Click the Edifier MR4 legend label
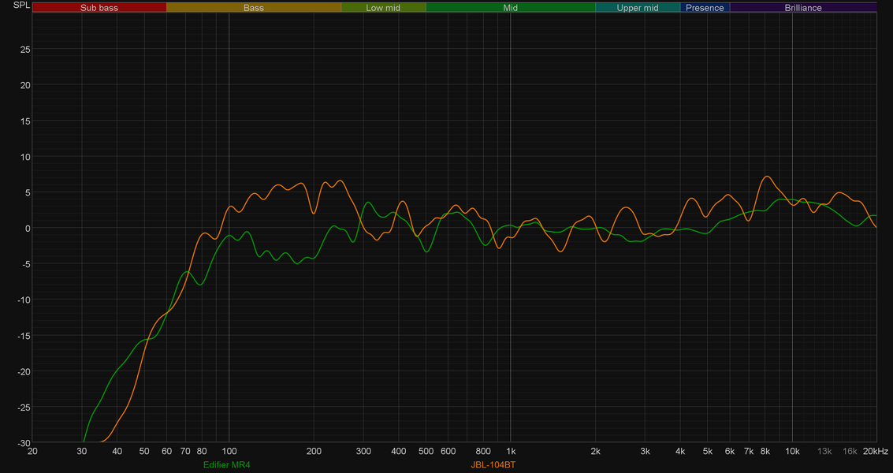This screenshot has height=473, width=893. pos(226,465)
